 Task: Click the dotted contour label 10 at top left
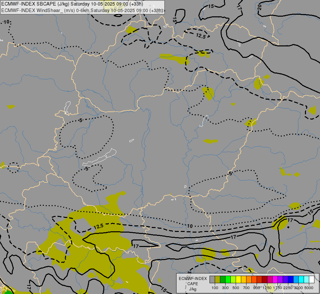7,22
